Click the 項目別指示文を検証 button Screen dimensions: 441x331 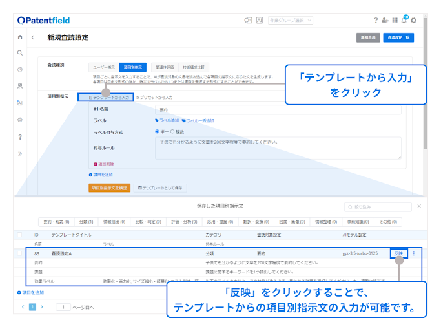(109, 187)
